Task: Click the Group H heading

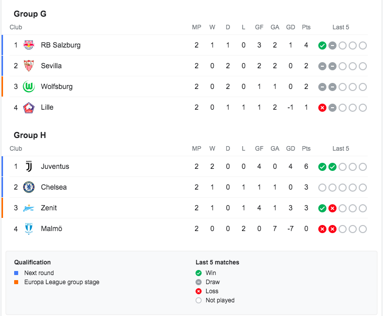Action: [30, 135]
